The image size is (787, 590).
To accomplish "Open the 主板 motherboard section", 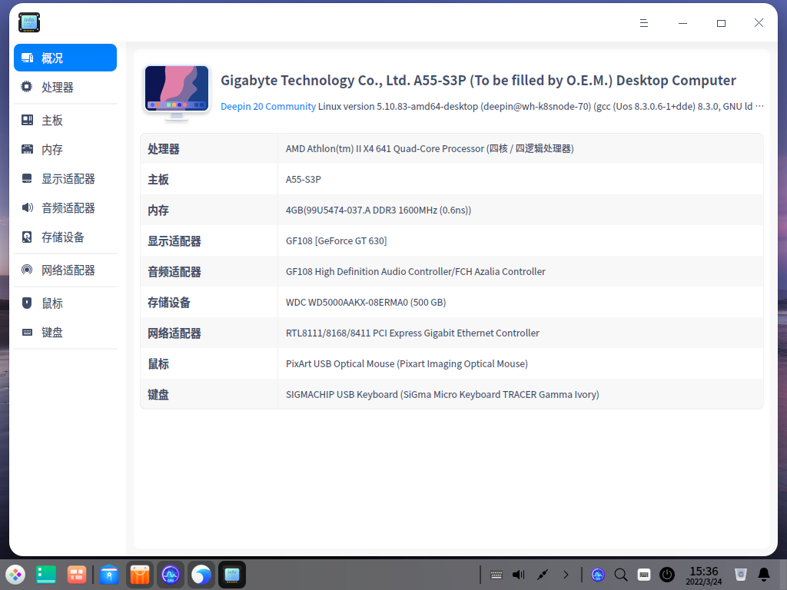I will [65, 121].
